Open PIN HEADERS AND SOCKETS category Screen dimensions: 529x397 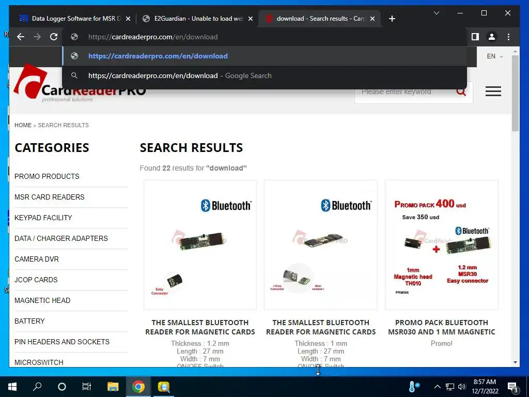62,342
